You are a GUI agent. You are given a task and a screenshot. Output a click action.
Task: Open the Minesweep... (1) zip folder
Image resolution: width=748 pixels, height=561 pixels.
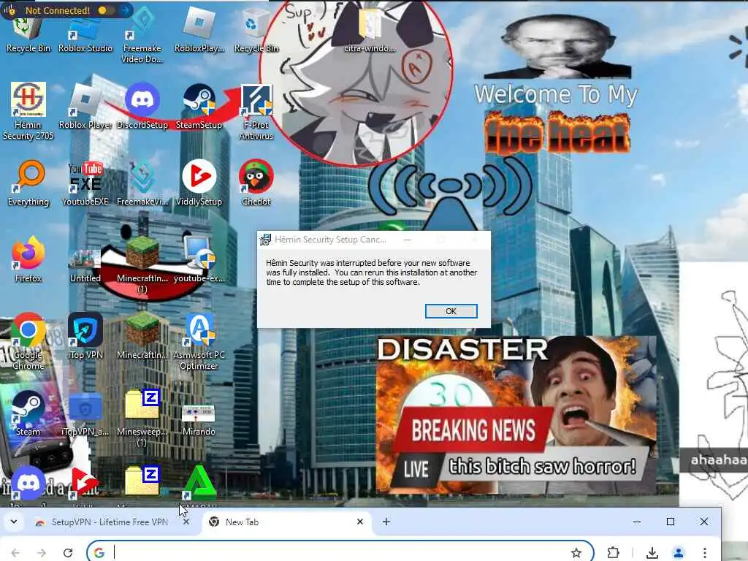tap(142, 418)
